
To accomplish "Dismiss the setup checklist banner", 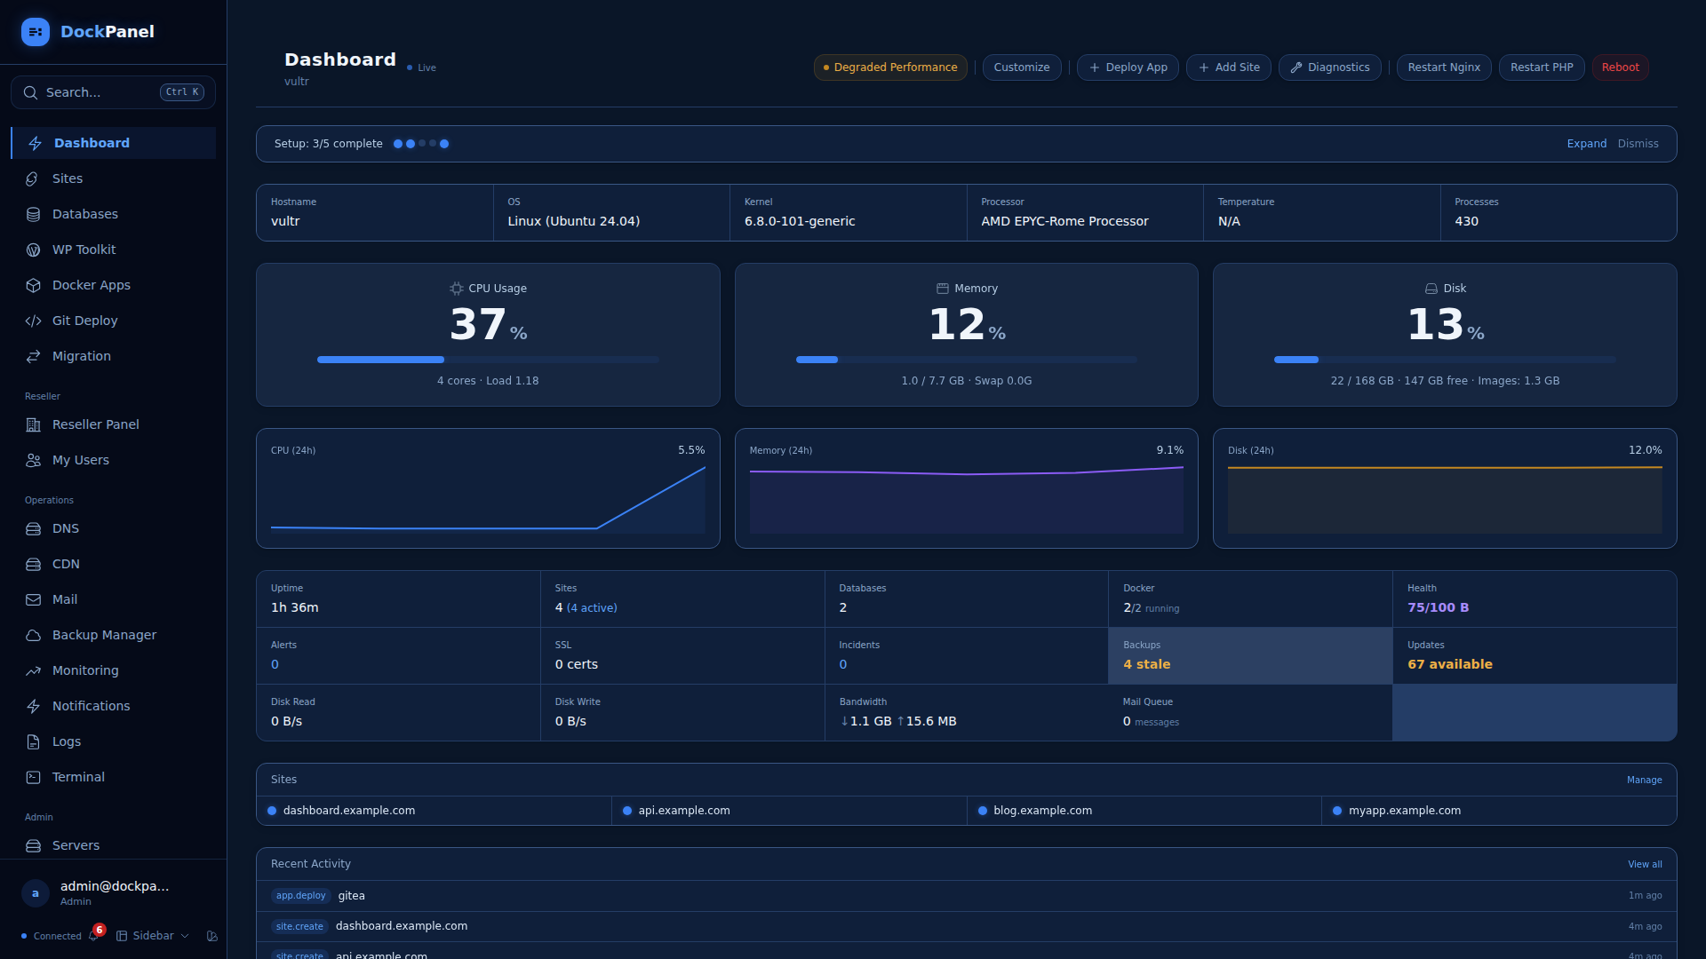I will [1638, 144].
